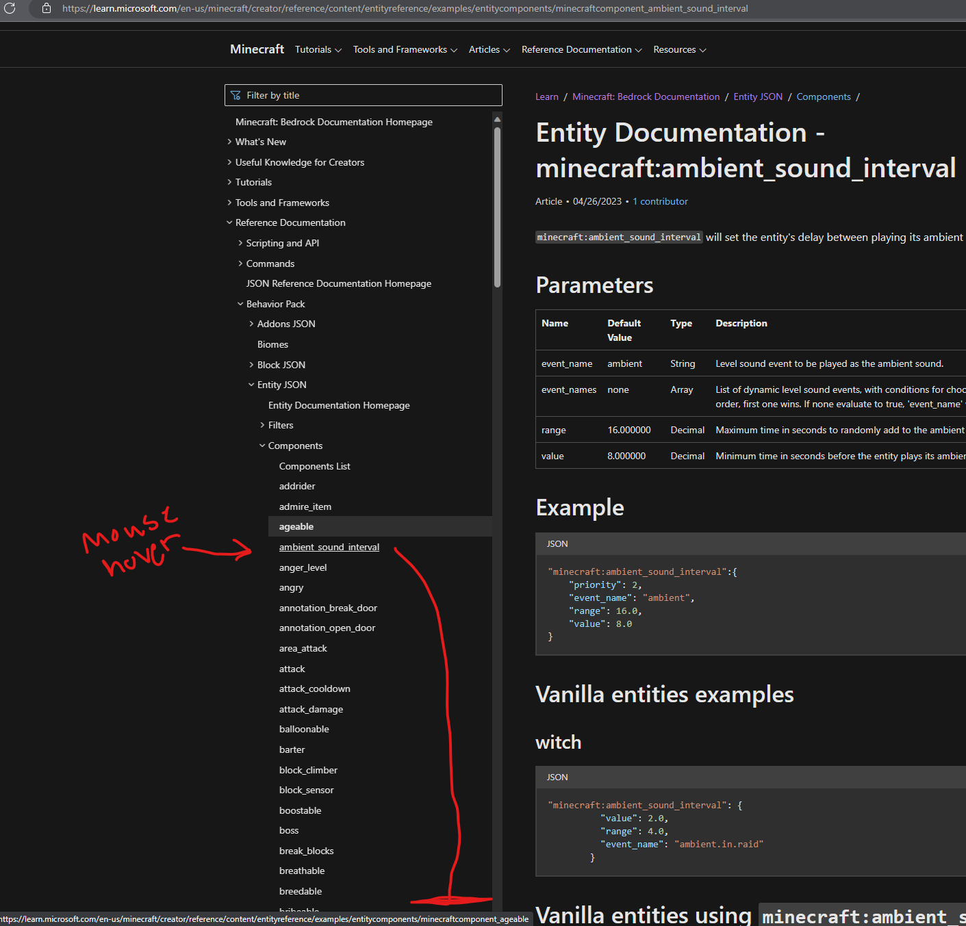Select the addrider component entry
This screenshot has height=926, width=966.
pyautogui.click(x=297, y=486)
